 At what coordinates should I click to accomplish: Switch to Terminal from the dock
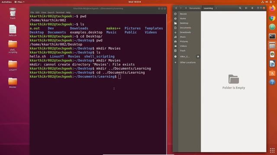click(272, 36)
